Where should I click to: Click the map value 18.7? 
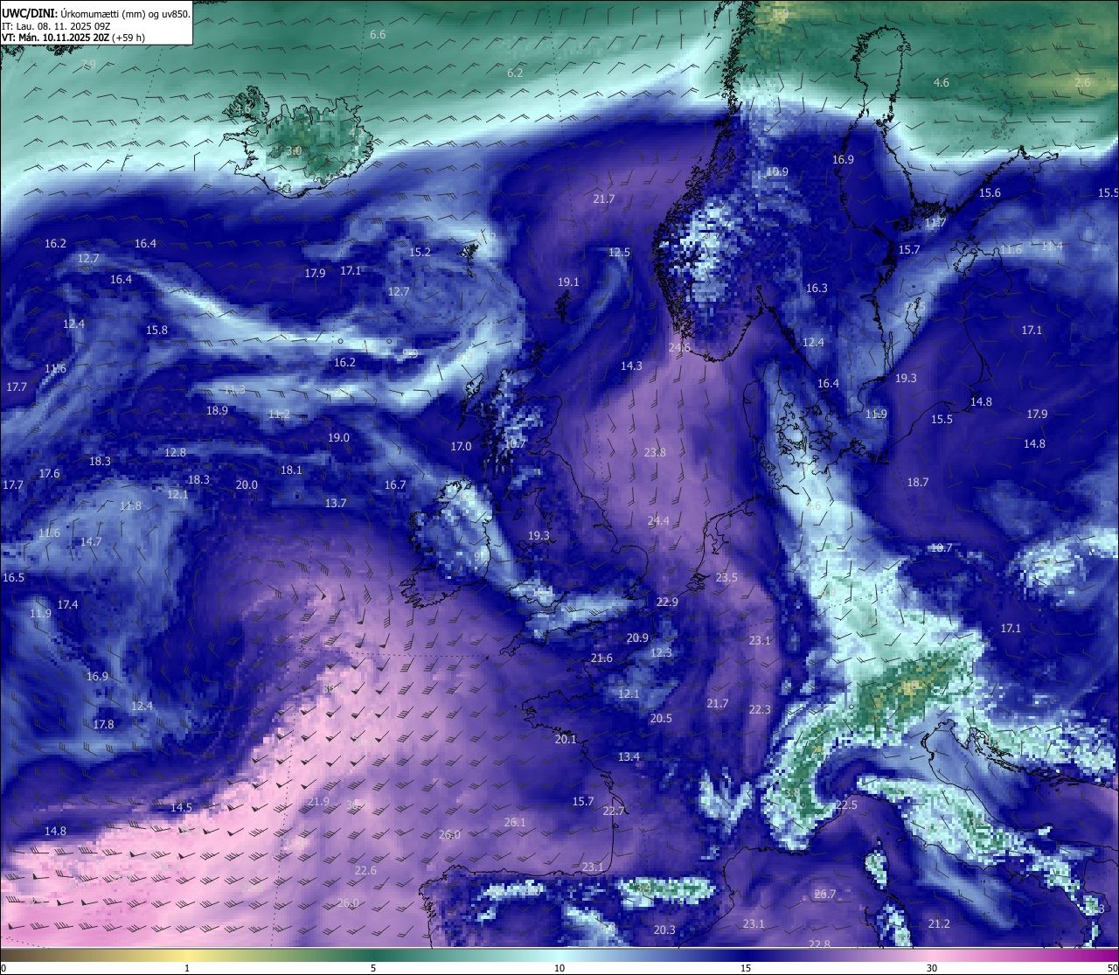918,483
